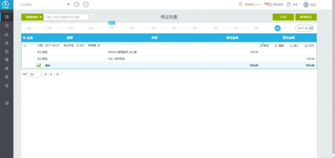Focus the voucher search input field

pos(65,17)
